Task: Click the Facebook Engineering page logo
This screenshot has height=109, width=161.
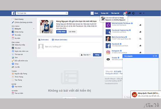Action: [108, 32]
